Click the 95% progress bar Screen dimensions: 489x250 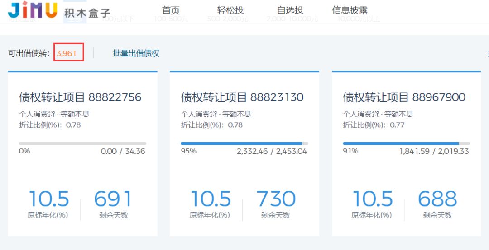coord(244,144)
